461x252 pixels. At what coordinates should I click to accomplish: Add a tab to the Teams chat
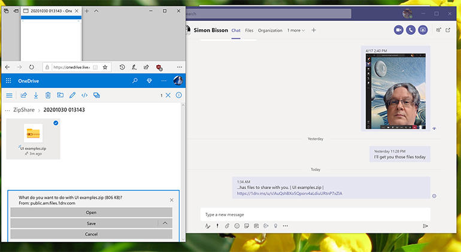point(314,30)
